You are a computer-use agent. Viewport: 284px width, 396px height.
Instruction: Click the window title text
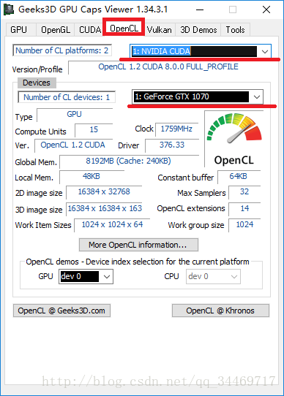pyautogui.click(x=93, y=9)
